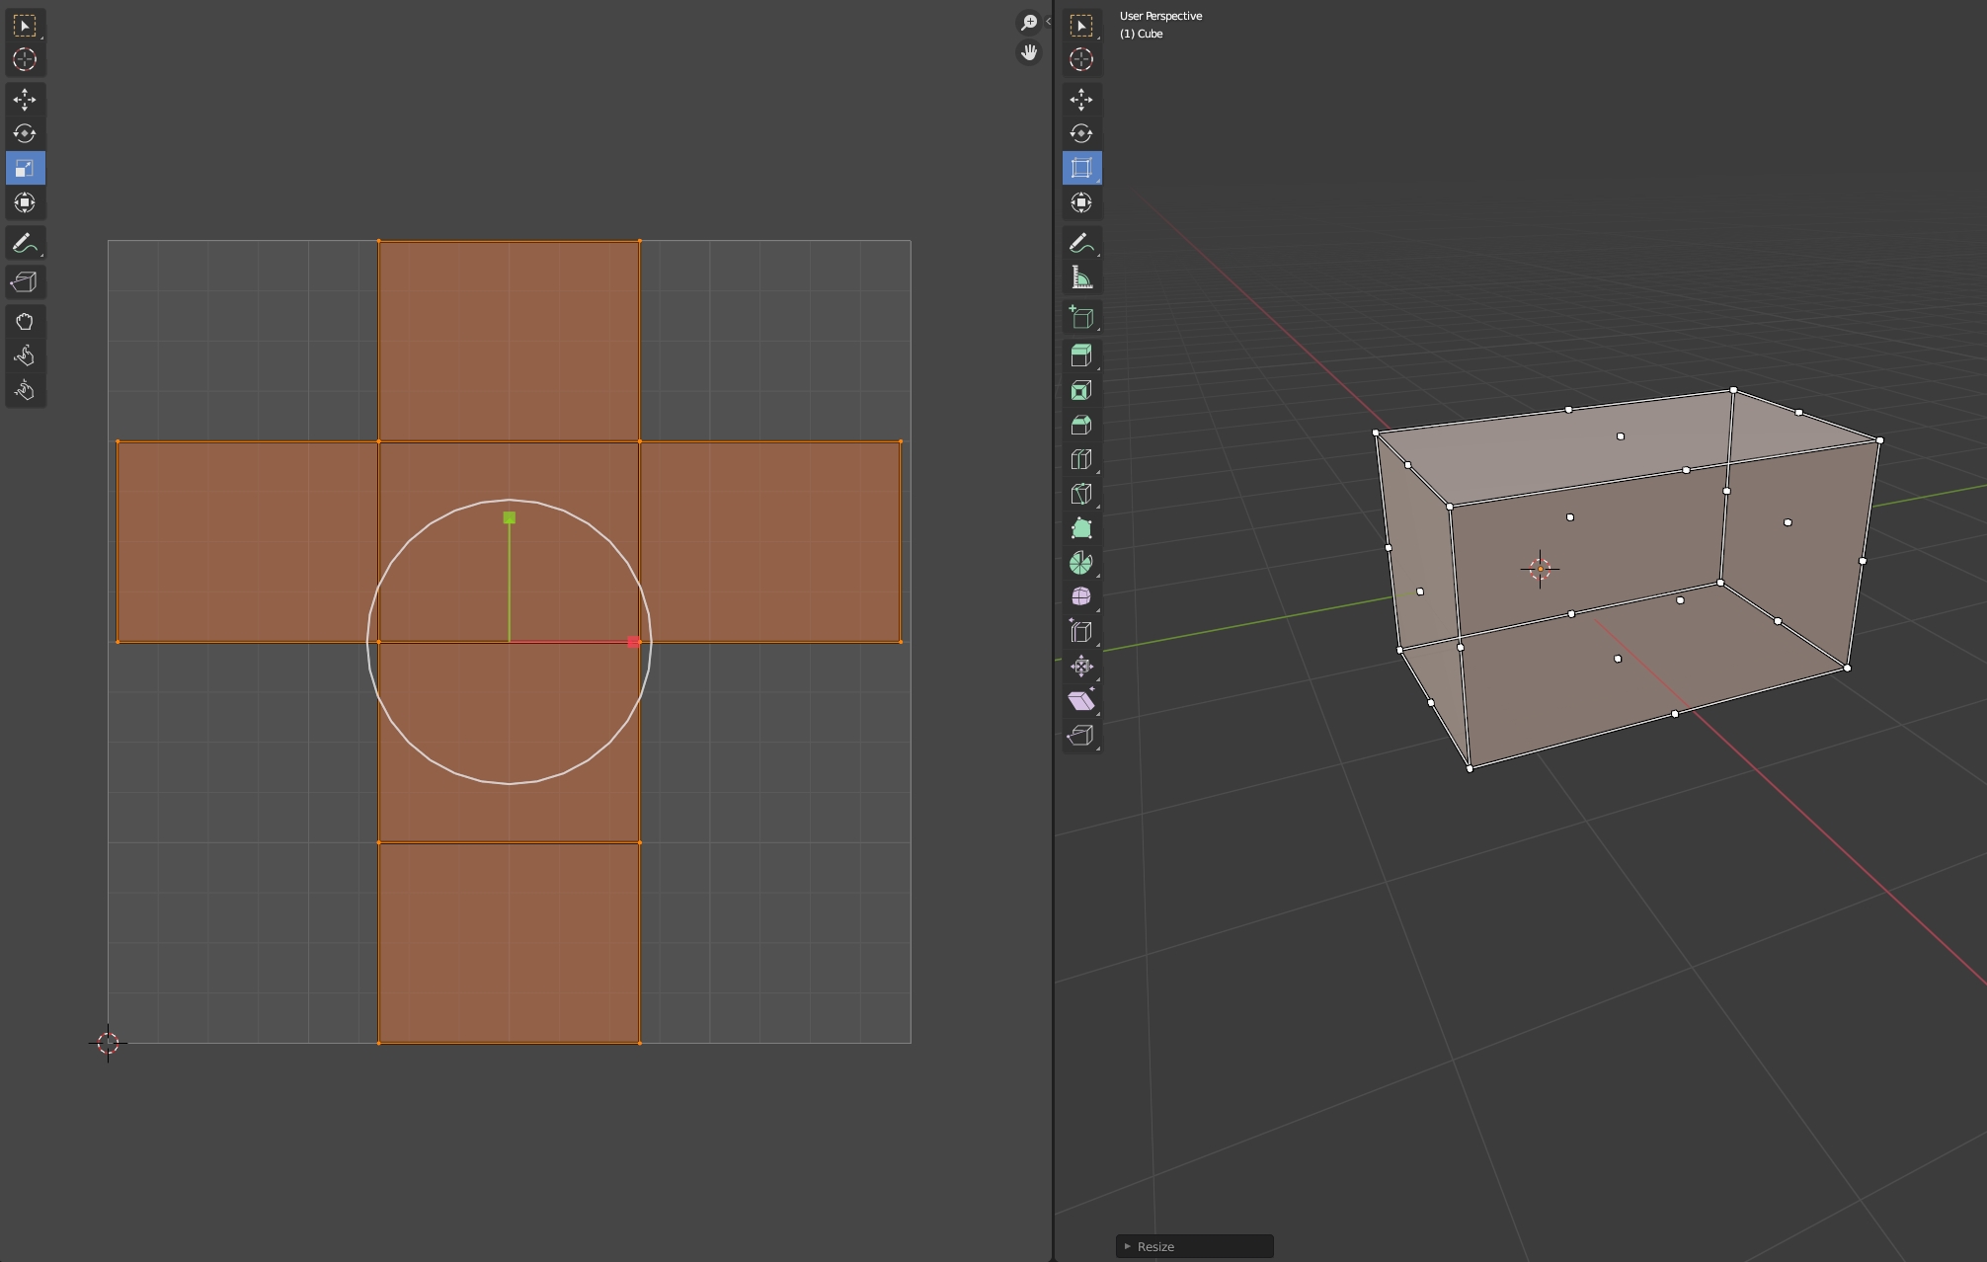Click the 2D cursor in UV editor
This screenshot has height=1262, width=1987.
108,1043
